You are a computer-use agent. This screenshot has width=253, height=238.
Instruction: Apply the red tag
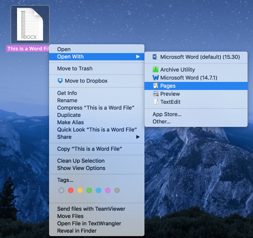pyautogui.click(x=71, y=190)
